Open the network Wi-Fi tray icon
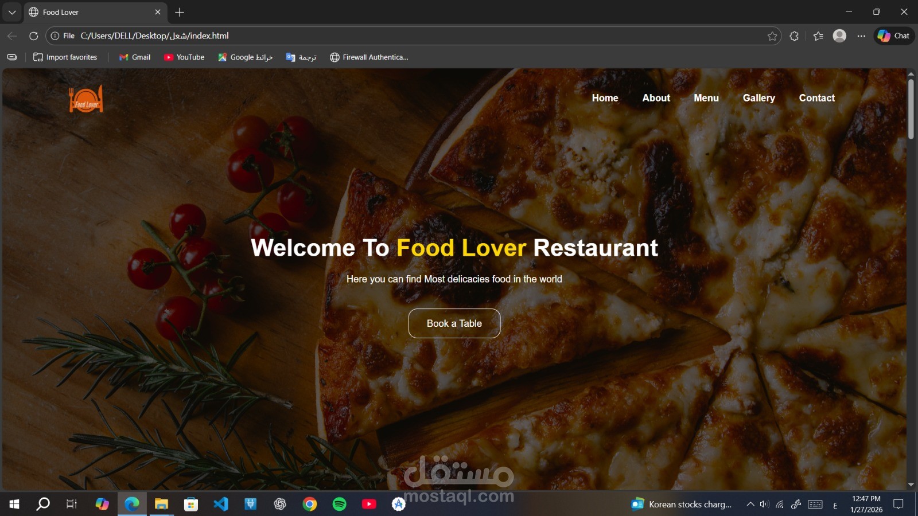The image size is (918, 516). pyautogui.click(x=780, y=504)
